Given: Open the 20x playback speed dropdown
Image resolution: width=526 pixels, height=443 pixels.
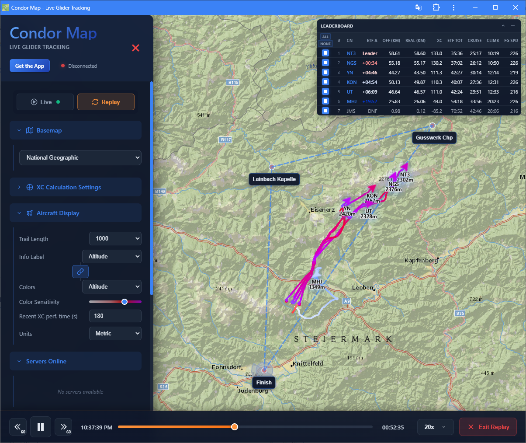Looking at the screenshot, I should point(435,427).
